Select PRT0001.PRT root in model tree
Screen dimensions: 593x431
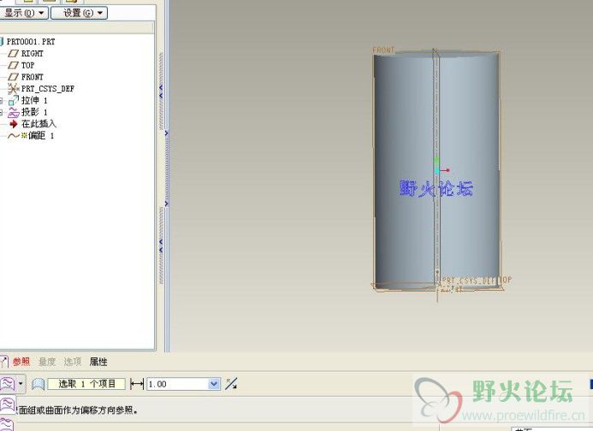[30, 42]
